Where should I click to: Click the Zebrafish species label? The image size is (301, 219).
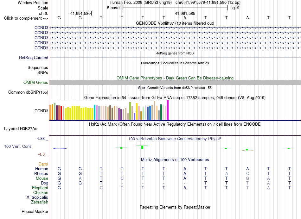point(40,202)
